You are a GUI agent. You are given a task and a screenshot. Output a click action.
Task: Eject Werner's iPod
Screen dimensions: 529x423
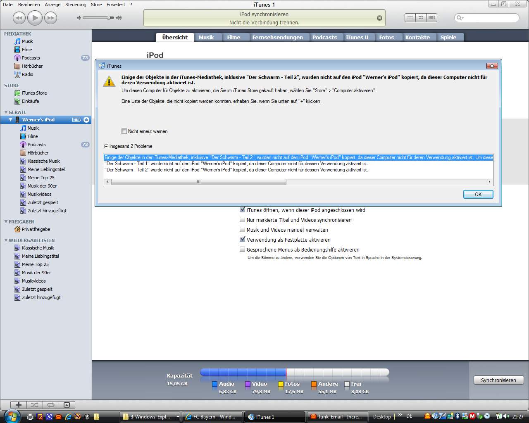86,120
